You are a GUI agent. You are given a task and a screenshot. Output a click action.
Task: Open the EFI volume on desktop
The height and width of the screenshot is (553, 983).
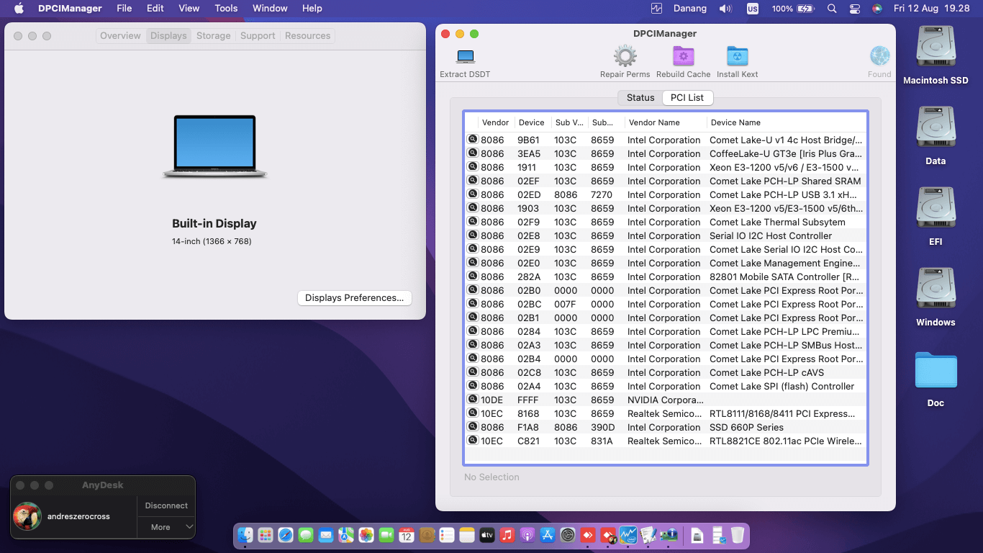coord(936,209)
